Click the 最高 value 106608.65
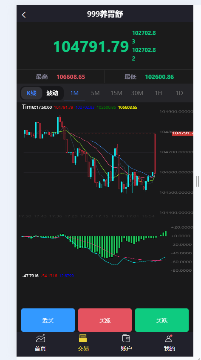 point(71,77)
